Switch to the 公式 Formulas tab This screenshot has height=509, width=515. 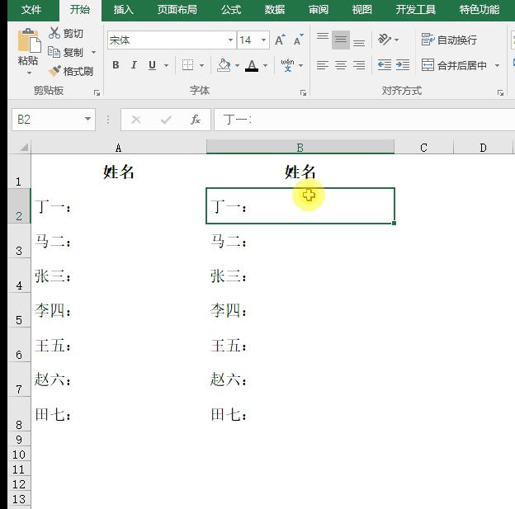pyautogui.click(x=231, y=10)
